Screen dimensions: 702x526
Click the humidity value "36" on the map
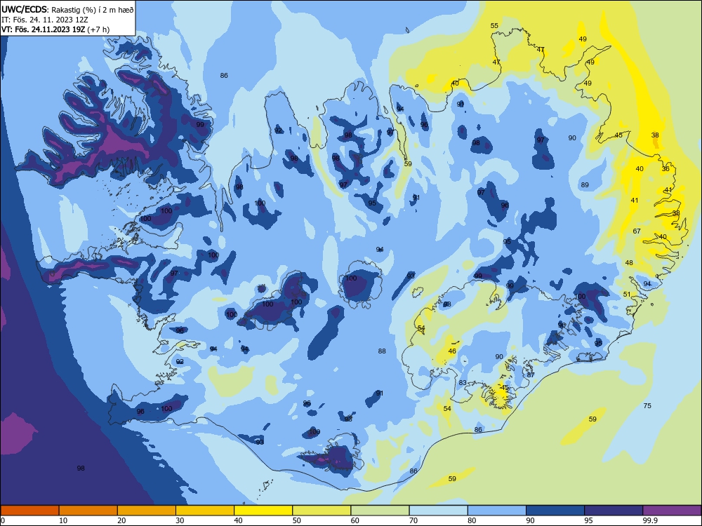[665, 168]
